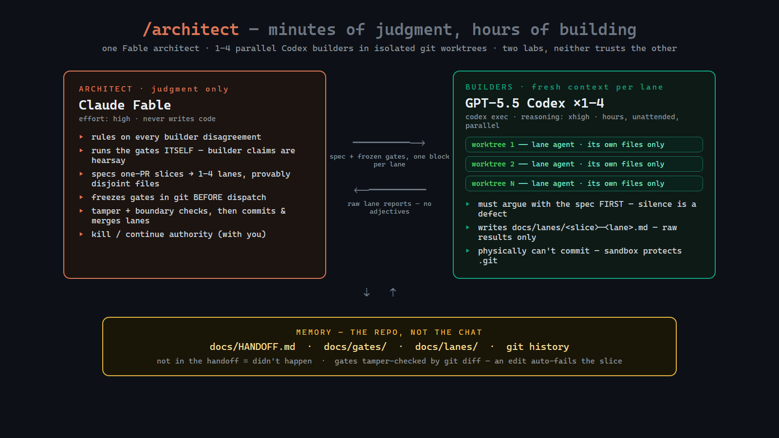Click 'rules on every builder disagreement' bullet
Screen dimensions: 779x438
click(x=176, y=137)
